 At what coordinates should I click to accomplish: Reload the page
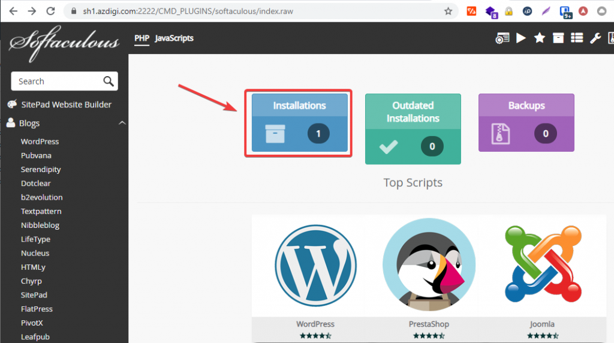tap(50, 11)
